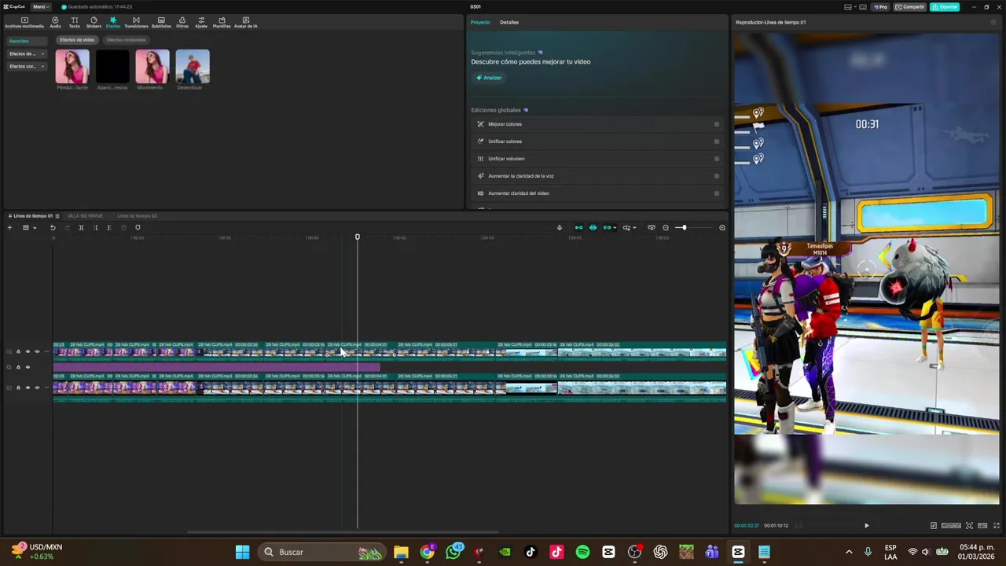Switch to Efectos corporales tab
Screen dimensions: 1006x566
point(126,39)
